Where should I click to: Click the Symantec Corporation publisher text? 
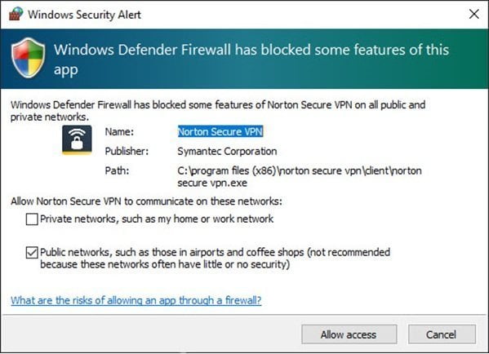pyautogui.click(x=227, y=151)
